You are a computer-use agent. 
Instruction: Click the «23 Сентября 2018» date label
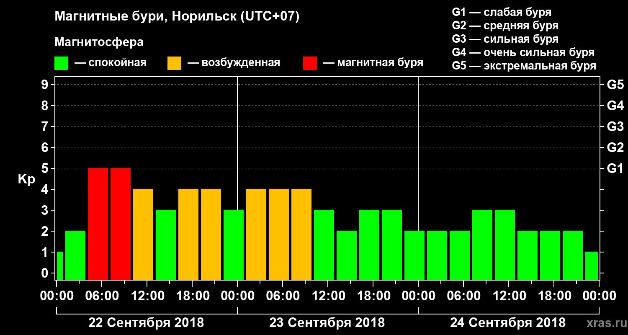(327, 322)
